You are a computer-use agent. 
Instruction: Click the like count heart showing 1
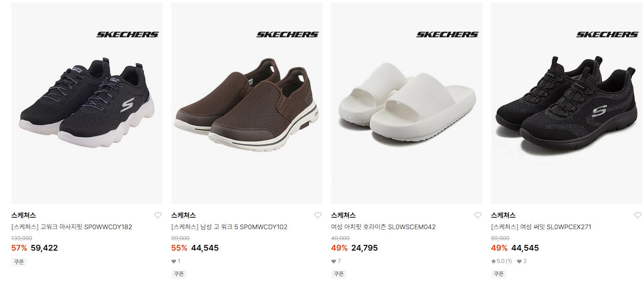click(x=174, y=261)
